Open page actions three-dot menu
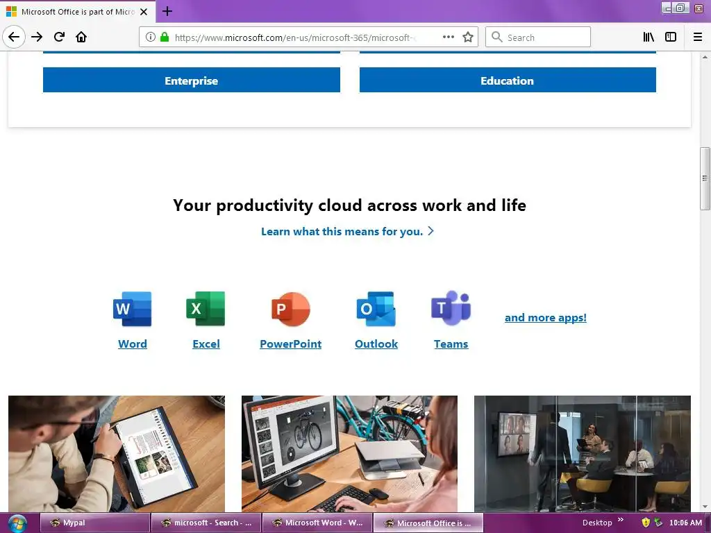 point(449,37)
